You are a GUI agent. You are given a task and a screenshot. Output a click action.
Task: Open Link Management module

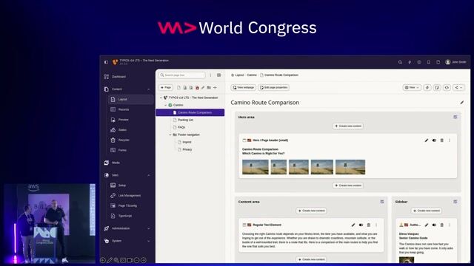[x=130, y=195]
